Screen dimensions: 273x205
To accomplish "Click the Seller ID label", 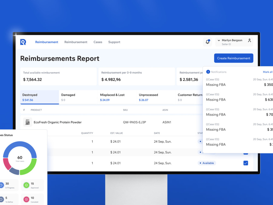I will 226,44.
